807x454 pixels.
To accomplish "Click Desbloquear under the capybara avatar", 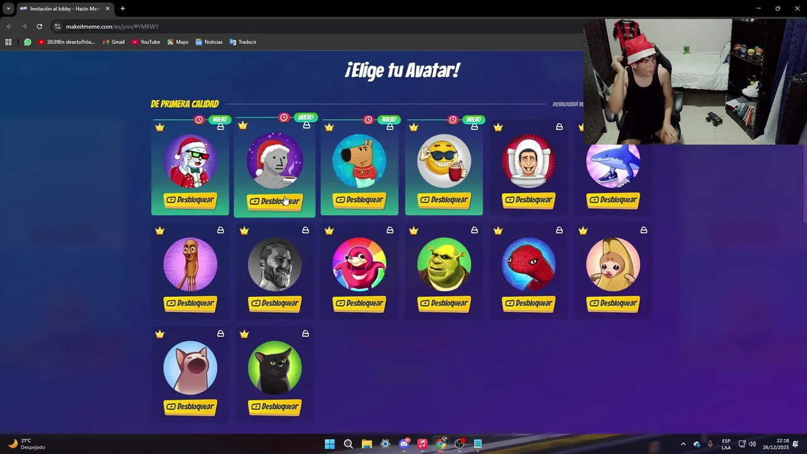I will (x=359, y=200).
